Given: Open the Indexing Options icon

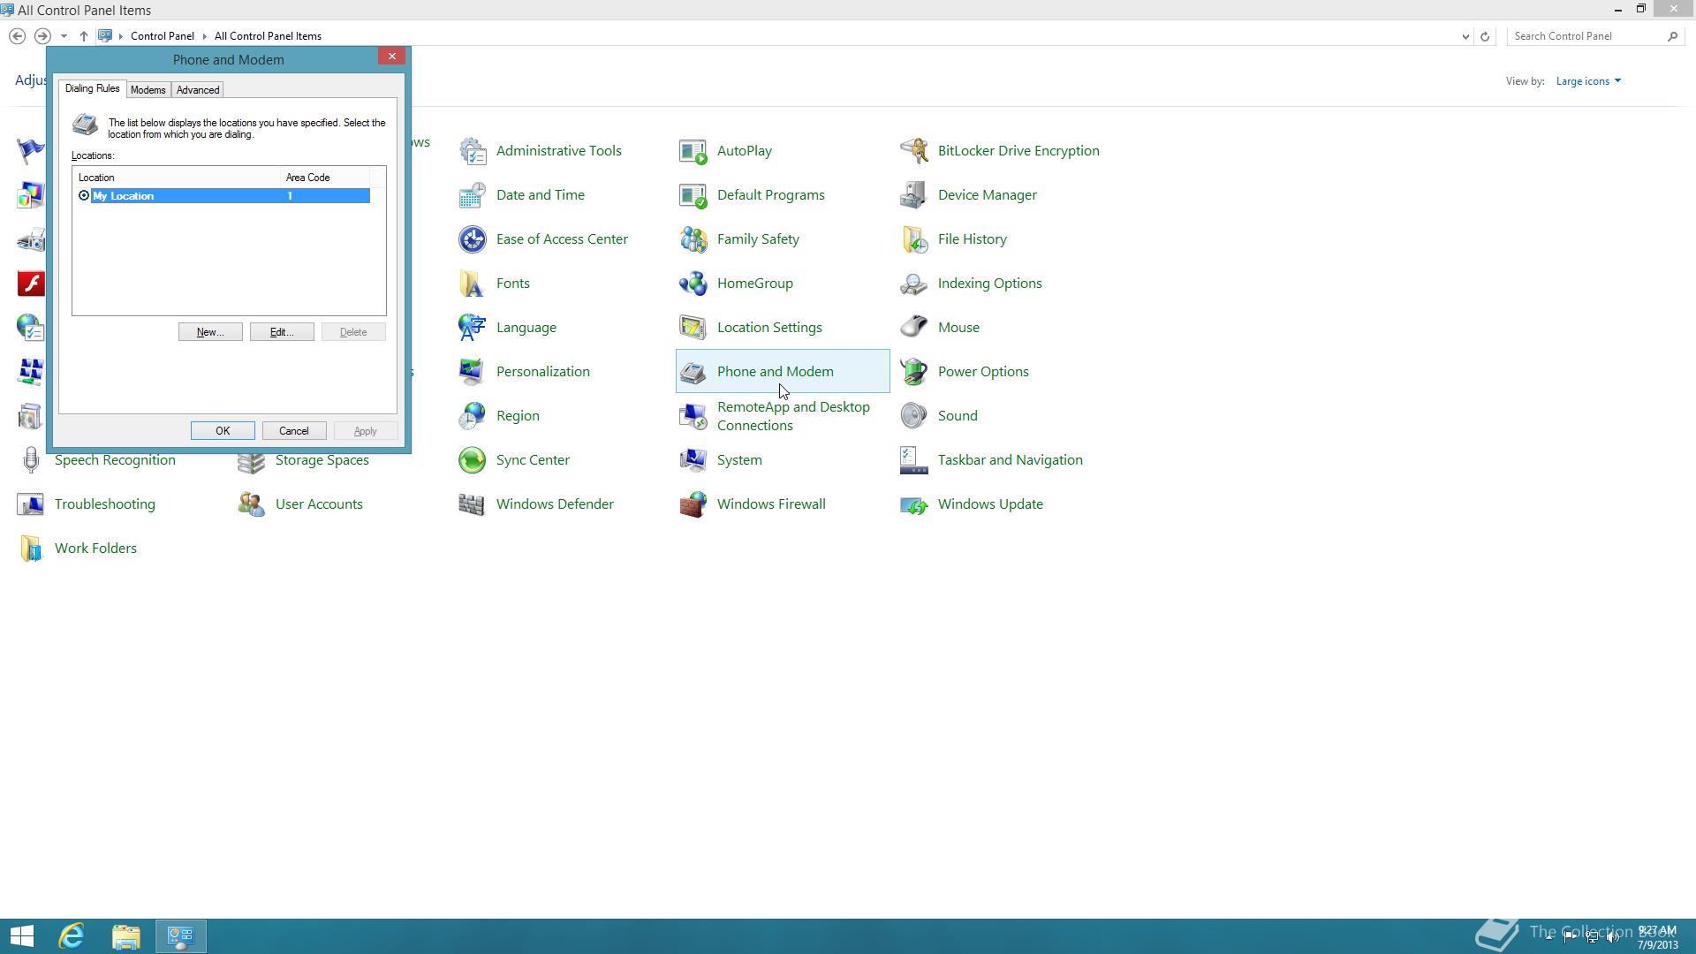Looking at the screenshot, I should coord(914,284).
